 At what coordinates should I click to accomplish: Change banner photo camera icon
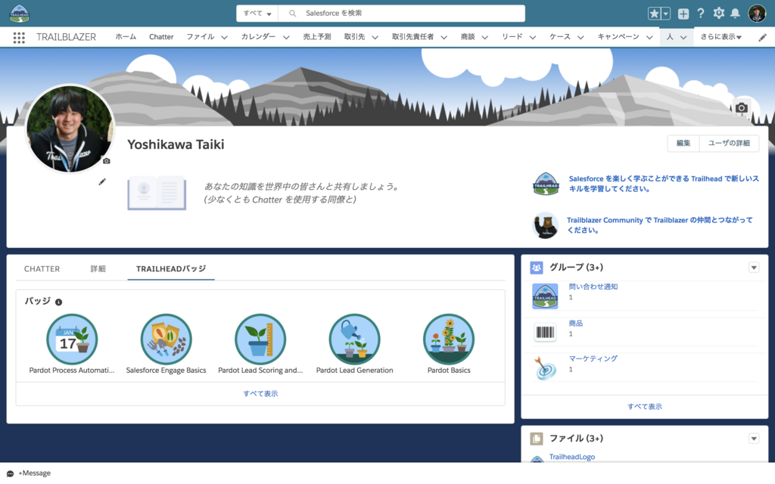tap(741, 107)
